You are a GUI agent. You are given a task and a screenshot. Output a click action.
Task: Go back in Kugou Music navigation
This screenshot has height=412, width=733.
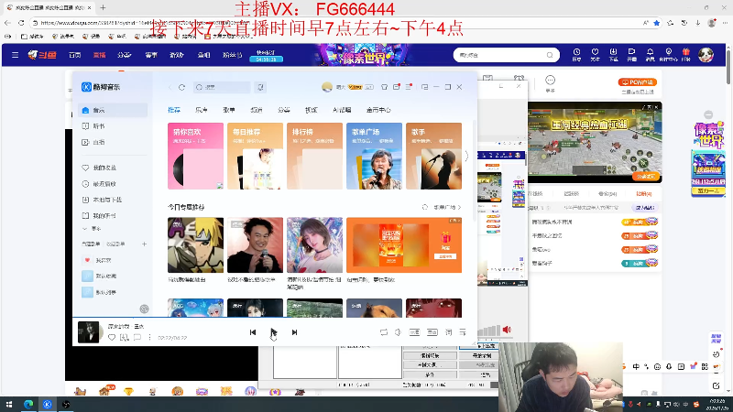170,87
